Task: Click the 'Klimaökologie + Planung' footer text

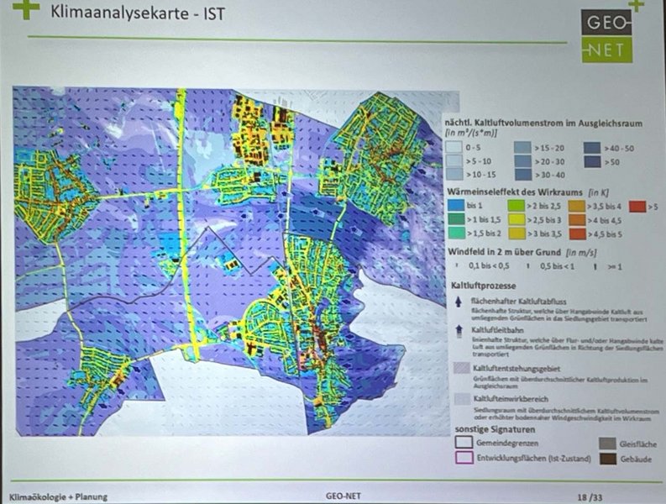Action: tap(59, 496)
